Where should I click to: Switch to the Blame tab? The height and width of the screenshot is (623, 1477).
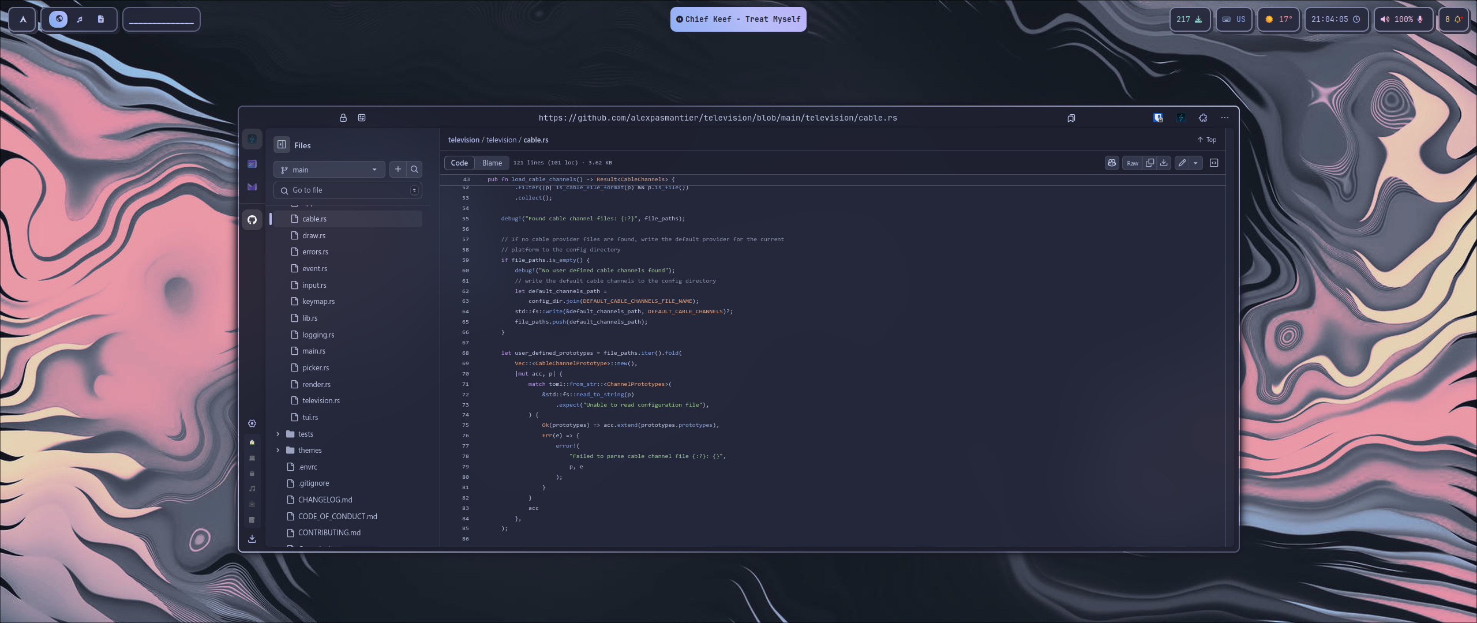pos(492,163)
